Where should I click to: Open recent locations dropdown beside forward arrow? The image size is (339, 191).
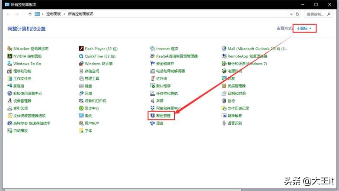24,14
